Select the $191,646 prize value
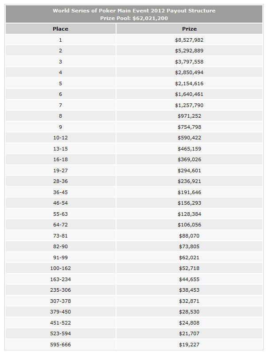269x357 pixels. pyautogui.click(x=190, y=192)
